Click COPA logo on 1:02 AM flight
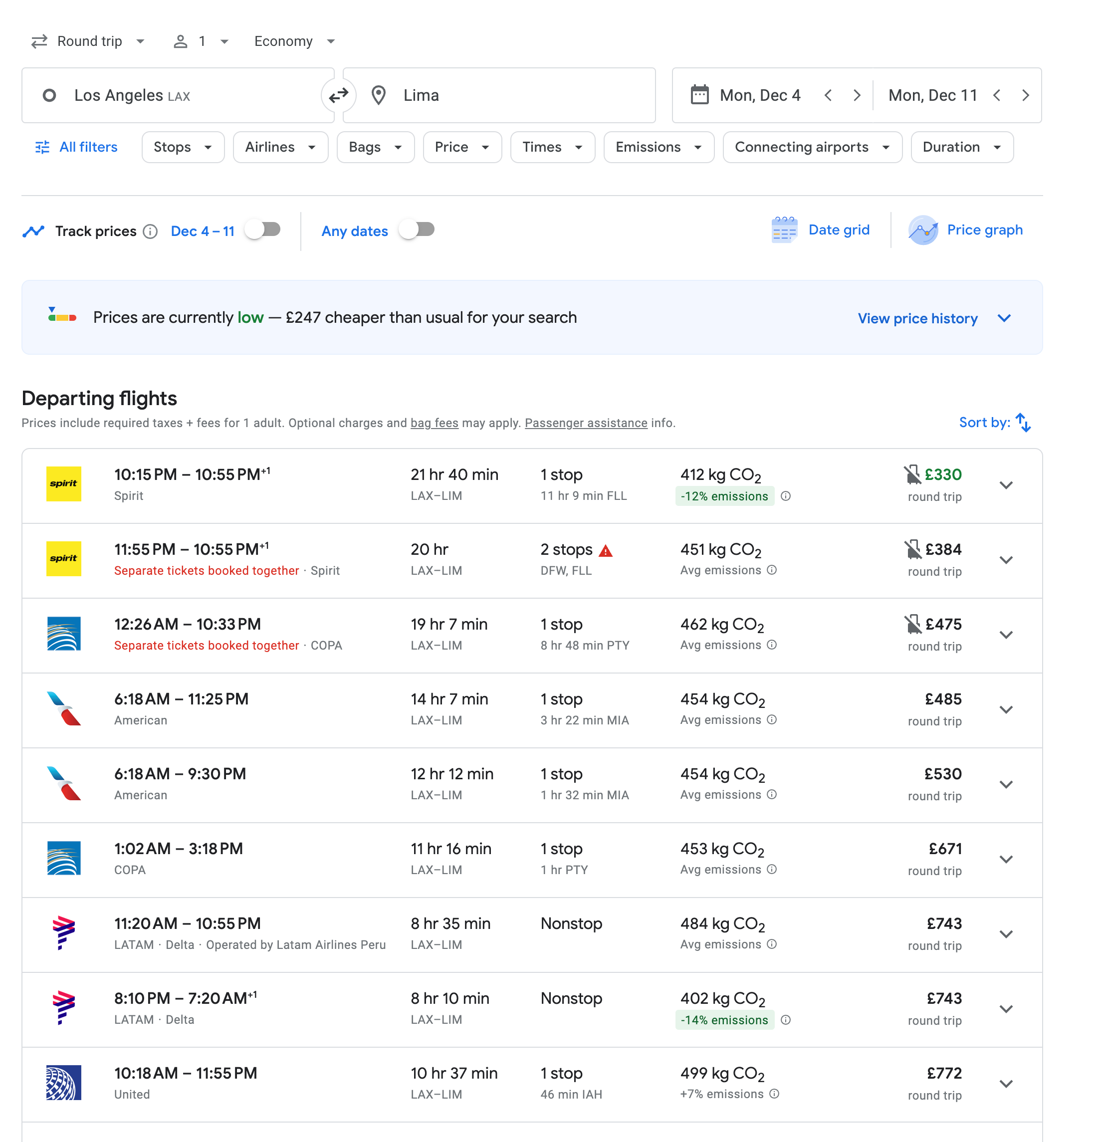 [x=63, y=858]
